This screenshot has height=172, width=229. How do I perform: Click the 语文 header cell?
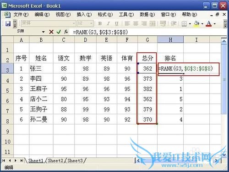pyautogui.click(x=64, y=58)
